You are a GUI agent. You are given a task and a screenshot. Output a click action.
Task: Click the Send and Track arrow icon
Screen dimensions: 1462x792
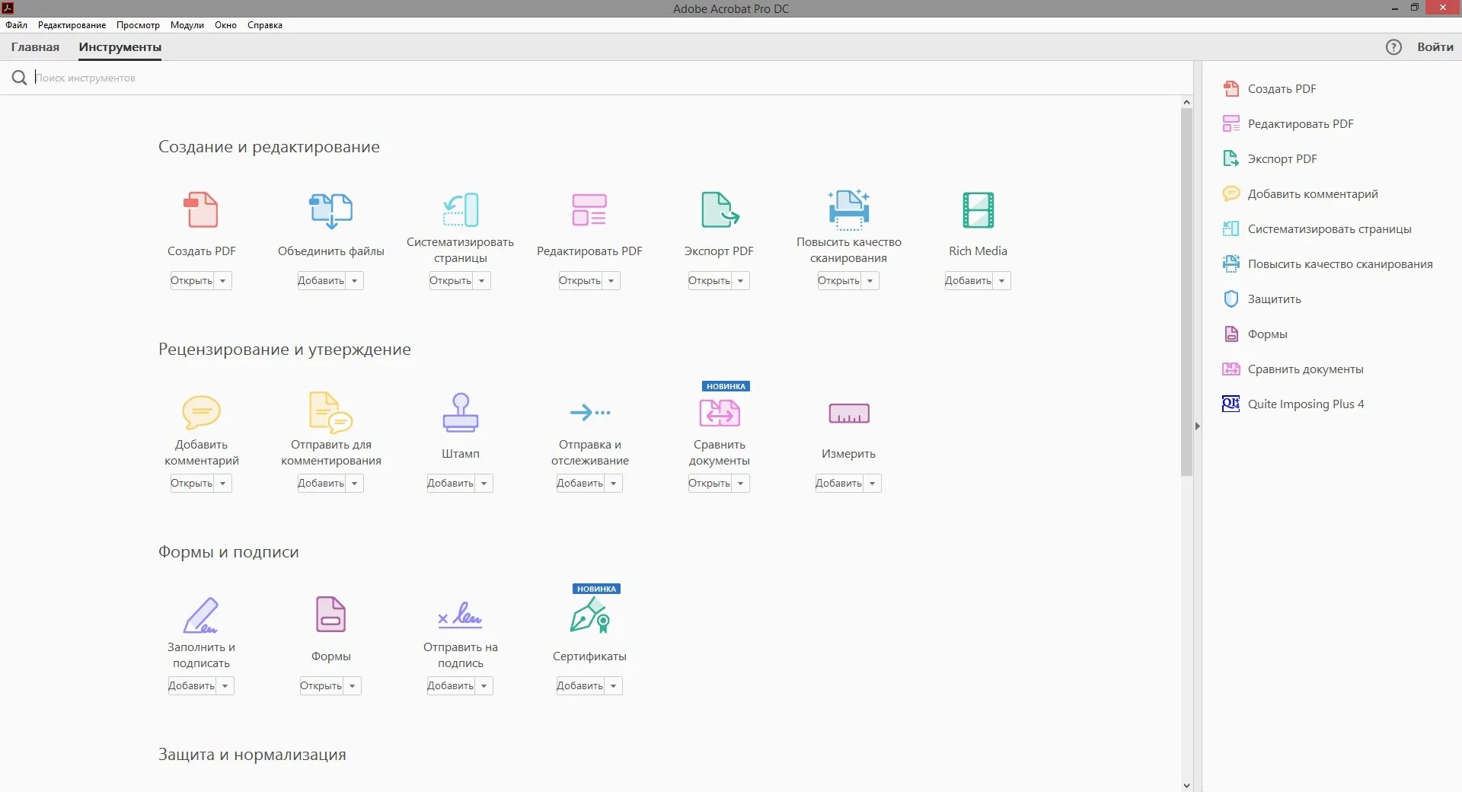[x=590, y=412]
